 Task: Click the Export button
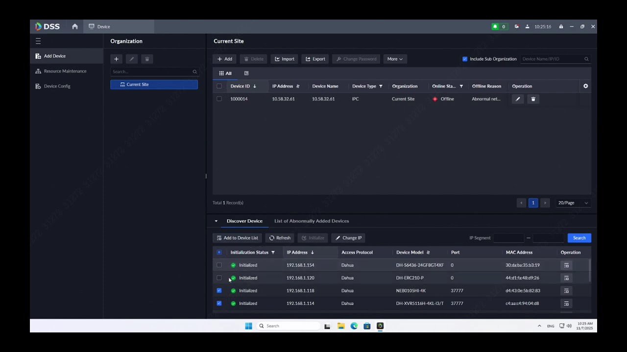tap(315, 59)
